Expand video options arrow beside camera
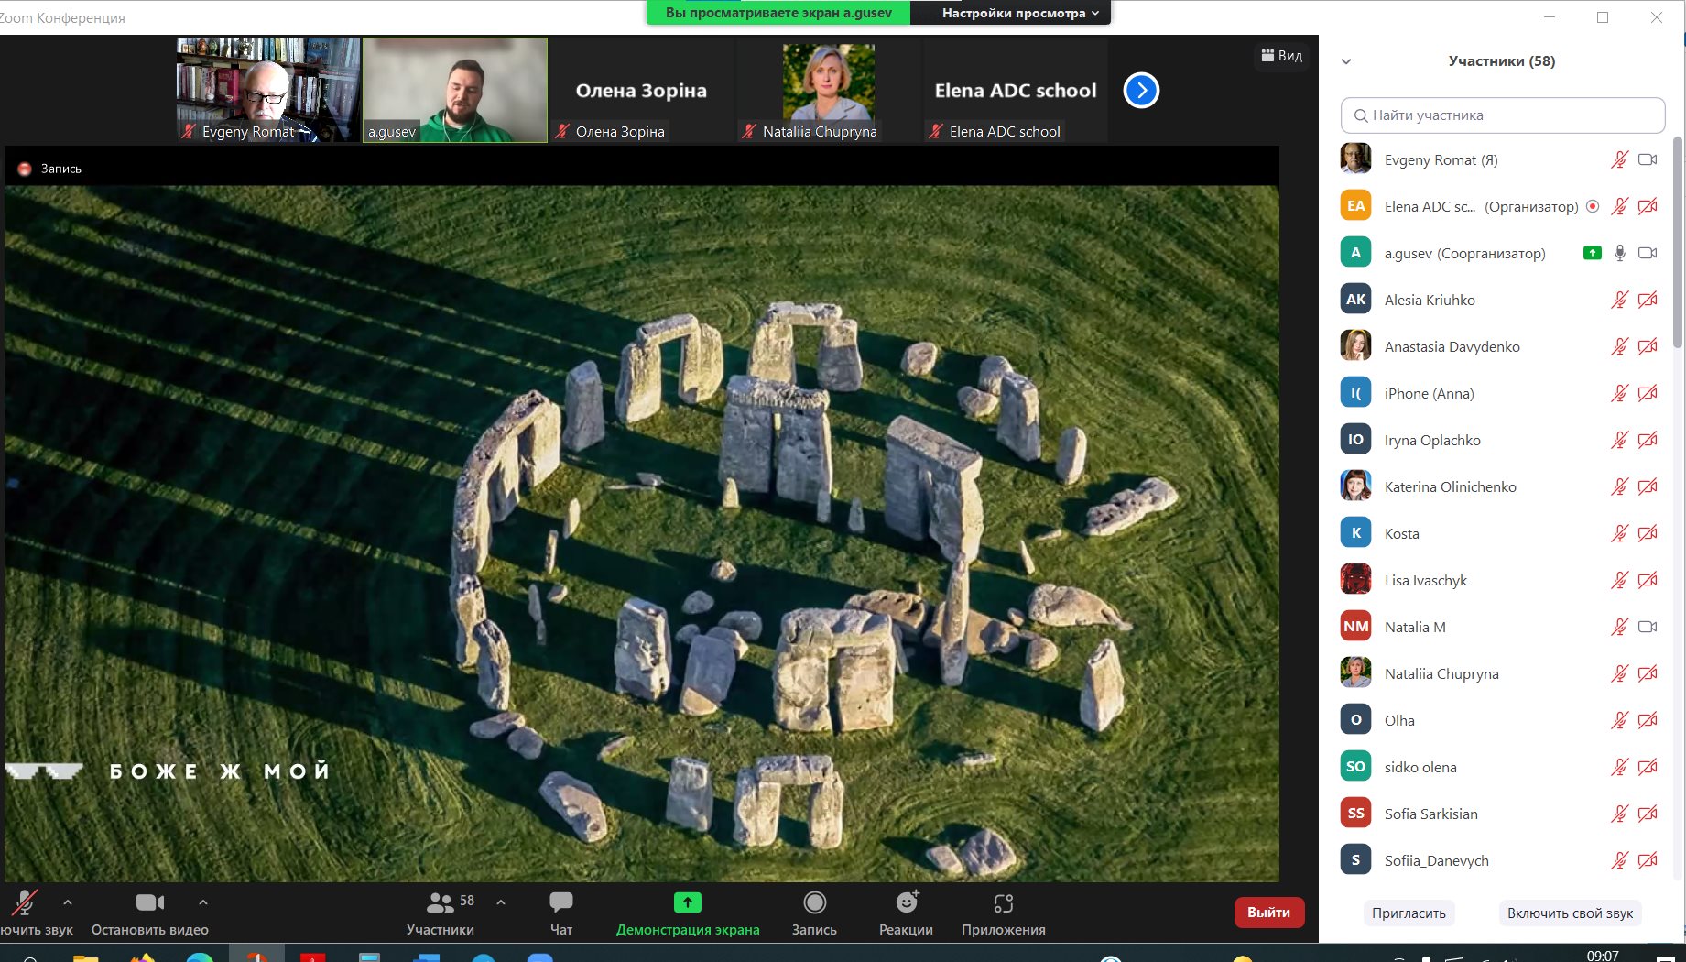This screenshot has width=1686, height=962. pos(203,902)
